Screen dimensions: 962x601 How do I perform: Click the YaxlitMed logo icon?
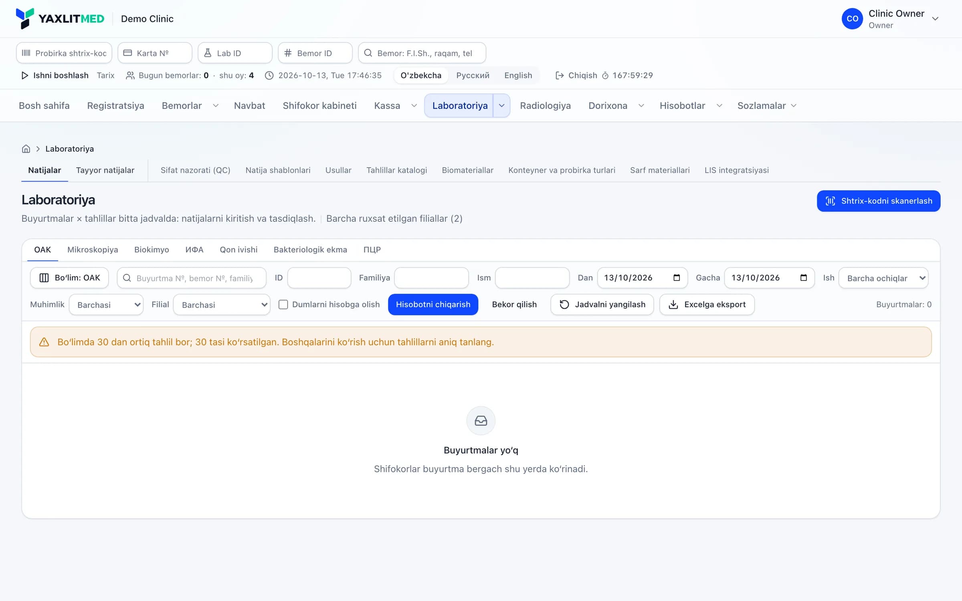pos(25,18)
